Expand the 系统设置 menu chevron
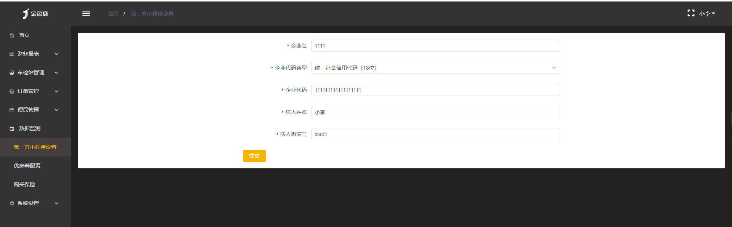Image resolution: width=732 pixels, height=227 pixels. 56,203
